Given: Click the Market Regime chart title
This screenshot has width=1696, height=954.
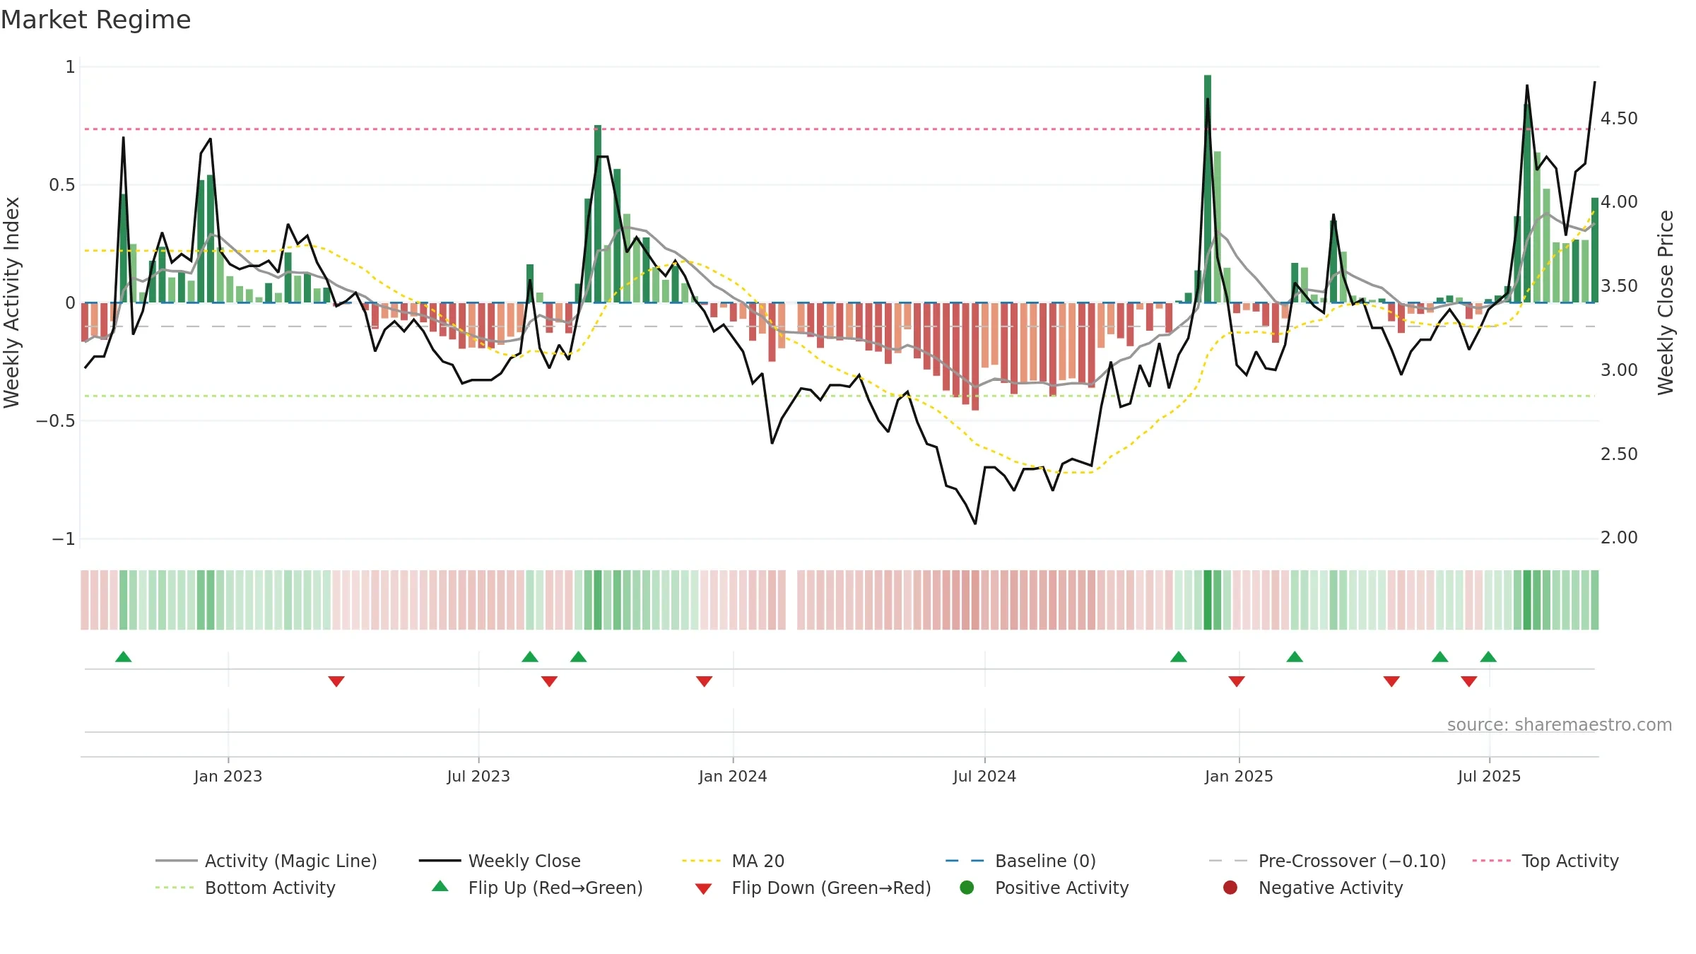Looking at the screenshot, I should tap(96, 20).
